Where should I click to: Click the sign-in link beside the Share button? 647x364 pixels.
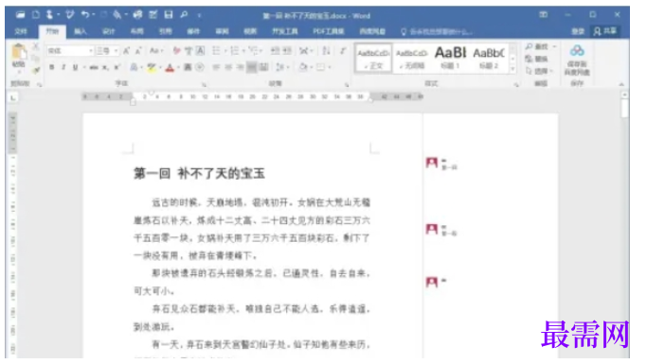(x=578, y=32)
